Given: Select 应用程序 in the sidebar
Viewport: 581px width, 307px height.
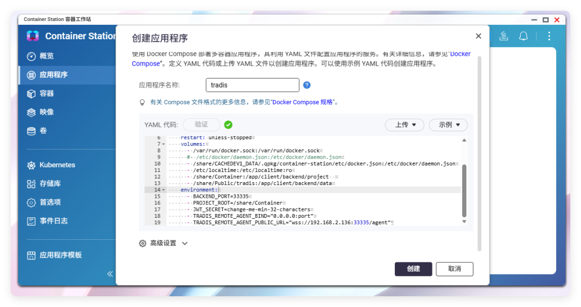Looking at the screenshot, I should click(x=67, y=75).
